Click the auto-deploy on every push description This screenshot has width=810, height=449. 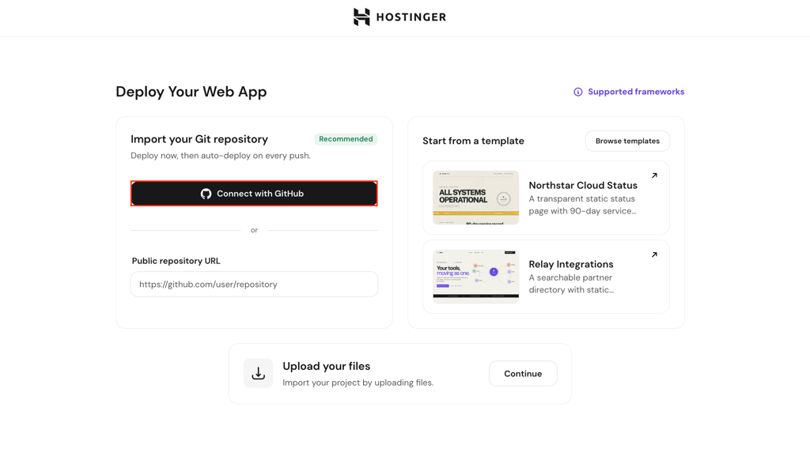pyautogui.click(x=221, y=156)
